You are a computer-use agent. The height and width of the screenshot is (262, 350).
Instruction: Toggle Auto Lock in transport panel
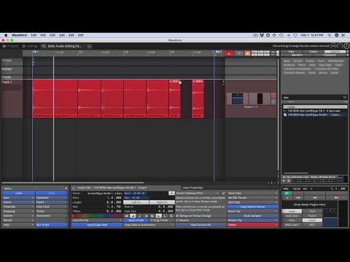click(x=292, y=216)
